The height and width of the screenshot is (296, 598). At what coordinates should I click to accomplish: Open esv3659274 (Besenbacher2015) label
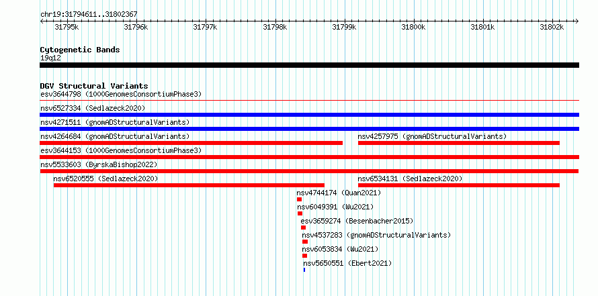click(x=357, y=221)
